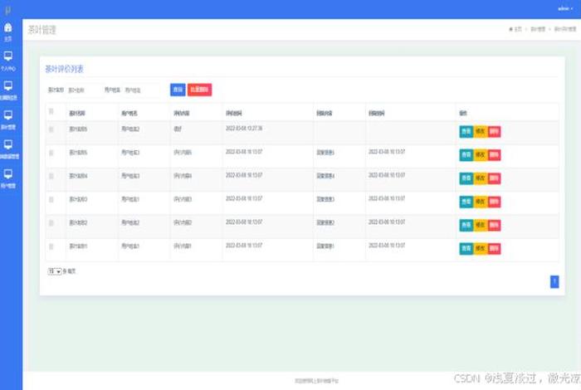Click the blue 查询 search button
This screenshot has width=581, height=390.
tap(178, 90)
